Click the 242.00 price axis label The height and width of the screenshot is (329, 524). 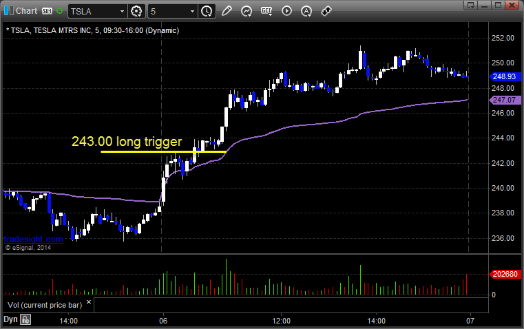(x=503, y=163)
